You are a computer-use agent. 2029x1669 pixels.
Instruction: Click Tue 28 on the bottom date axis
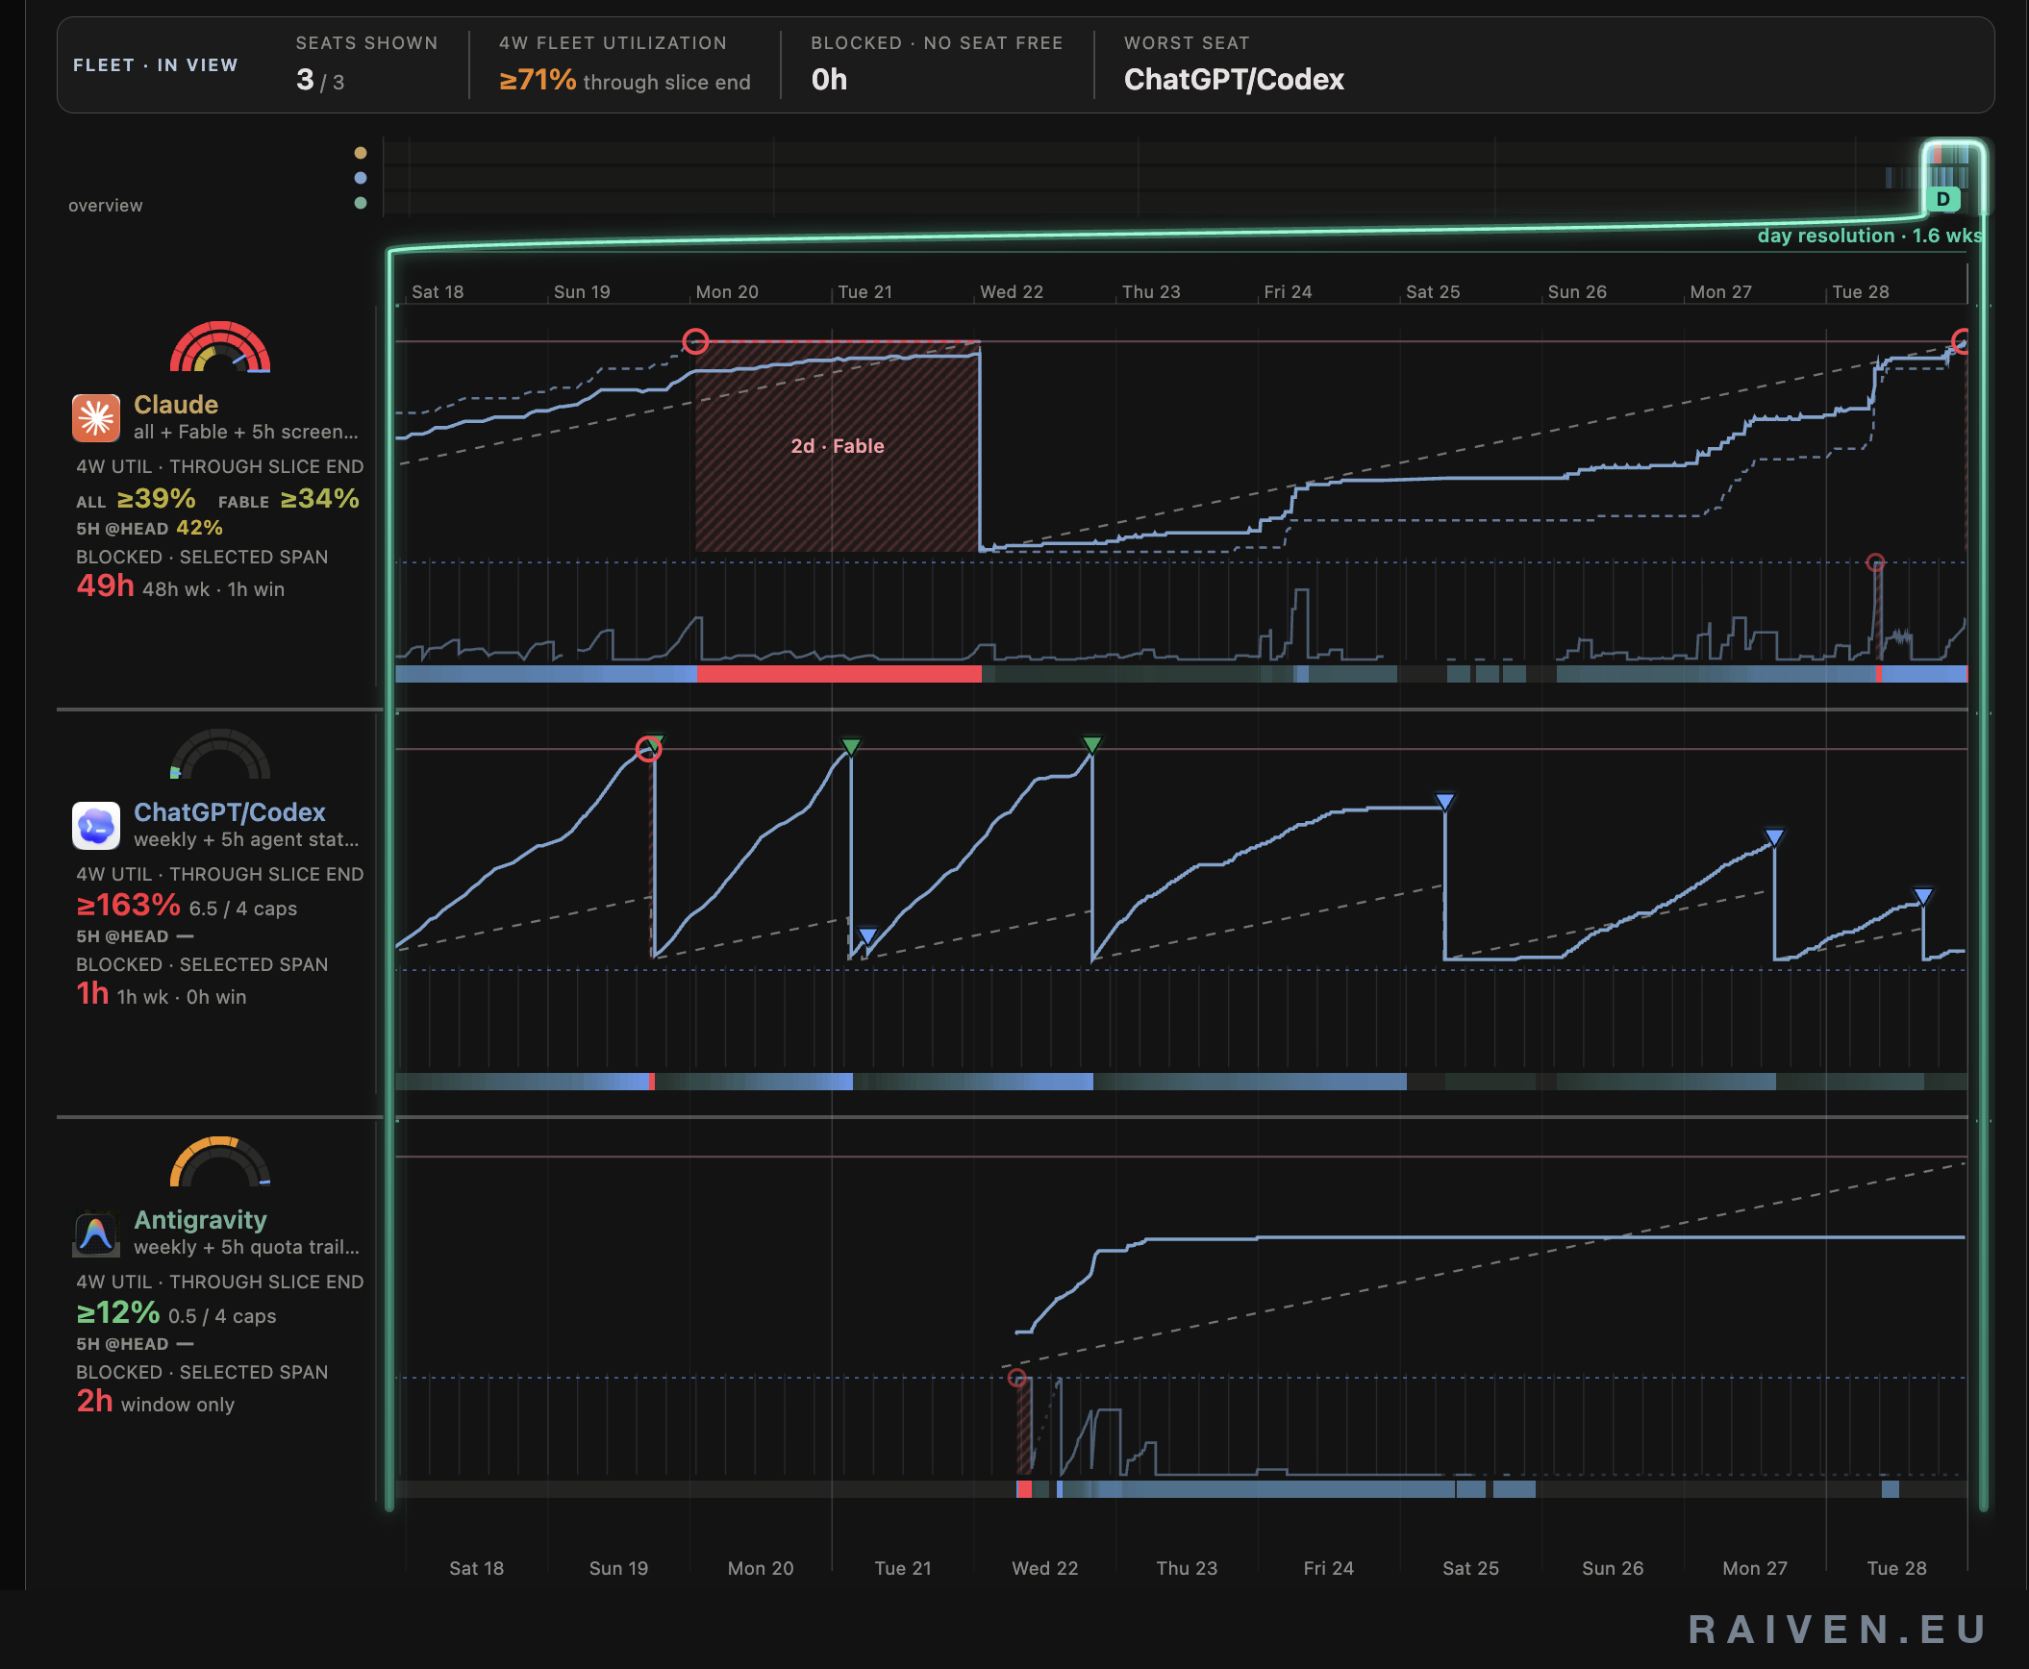tap(1896, 1568)
